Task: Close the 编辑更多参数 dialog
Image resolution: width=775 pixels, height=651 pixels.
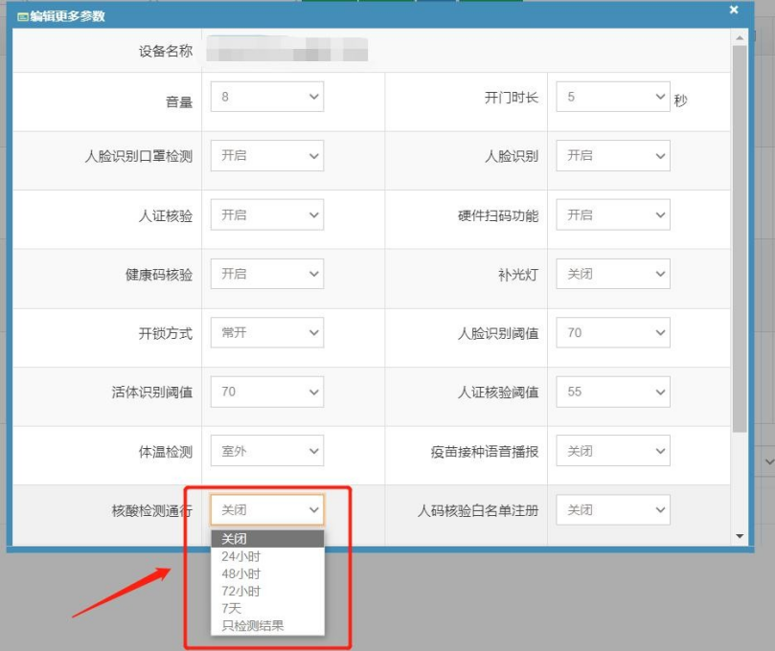Action: click(x=733, y=10)
